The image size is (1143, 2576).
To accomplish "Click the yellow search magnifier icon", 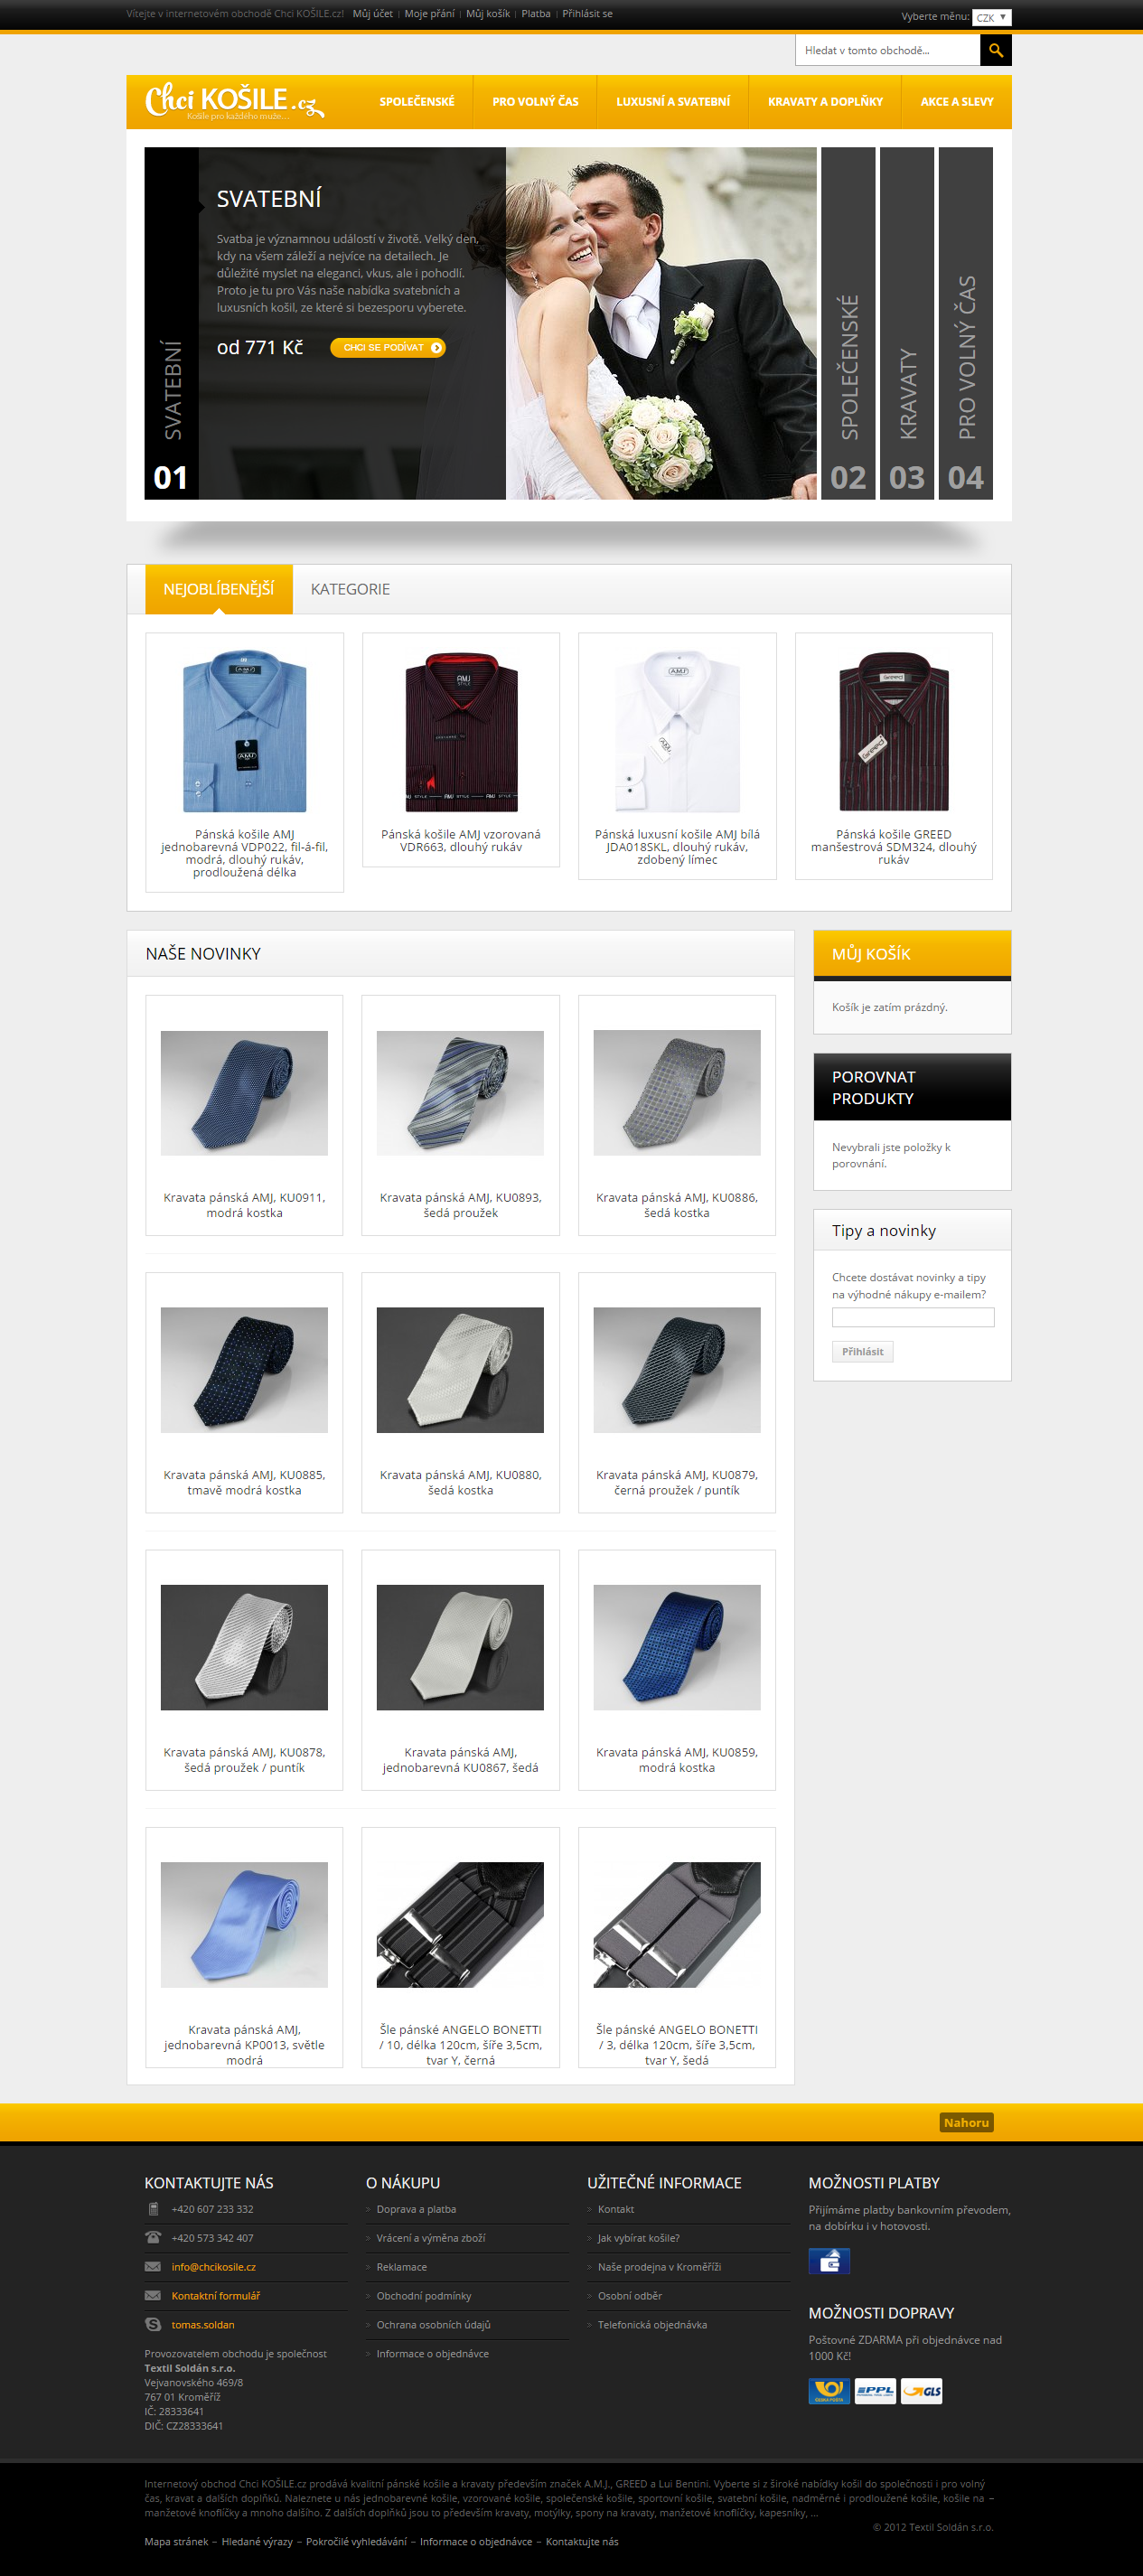I will (x=995, y=50).
